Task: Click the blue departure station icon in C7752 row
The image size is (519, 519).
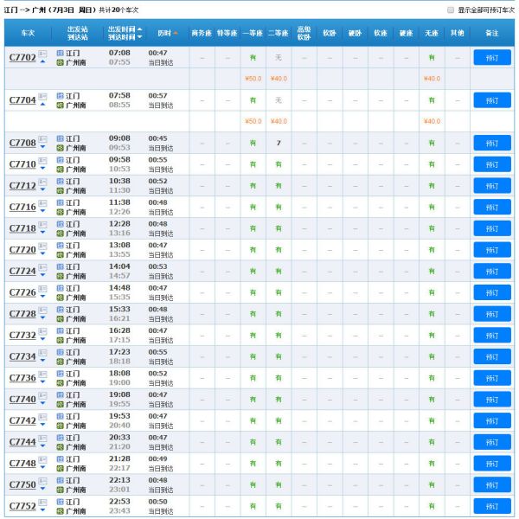Action: coord(60,502)
